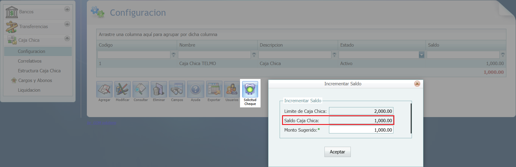Screen dimensions: 516x167
Task: Expand the Bancos sidebar section
Action: (x=67, y=9)
